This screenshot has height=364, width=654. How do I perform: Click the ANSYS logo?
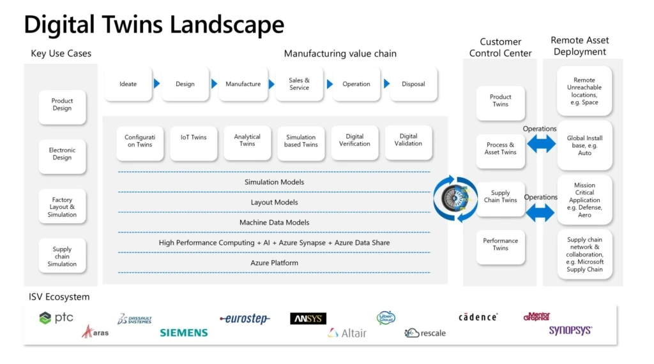coord(308,318)
